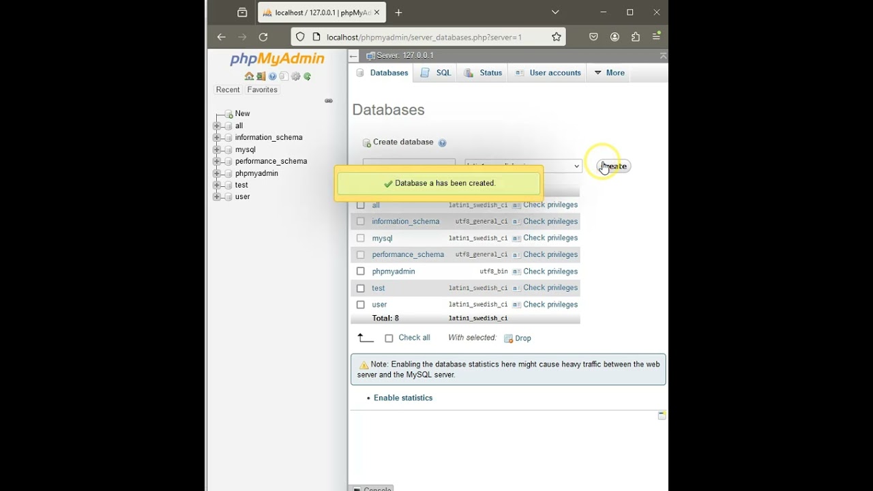Expand the mysql tree node
873x491 pixels.
[x=217, y=149]
